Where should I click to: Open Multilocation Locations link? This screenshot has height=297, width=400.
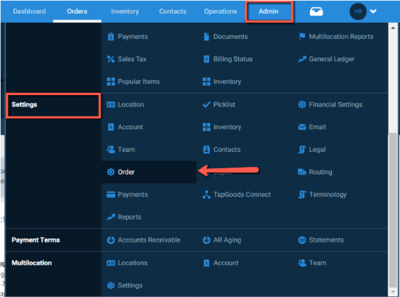click(x=132, y=263)
